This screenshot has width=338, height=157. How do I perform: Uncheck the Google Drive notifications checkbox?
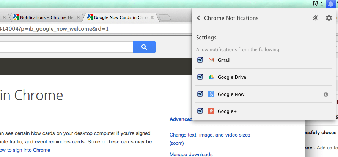tap(200, 77)
